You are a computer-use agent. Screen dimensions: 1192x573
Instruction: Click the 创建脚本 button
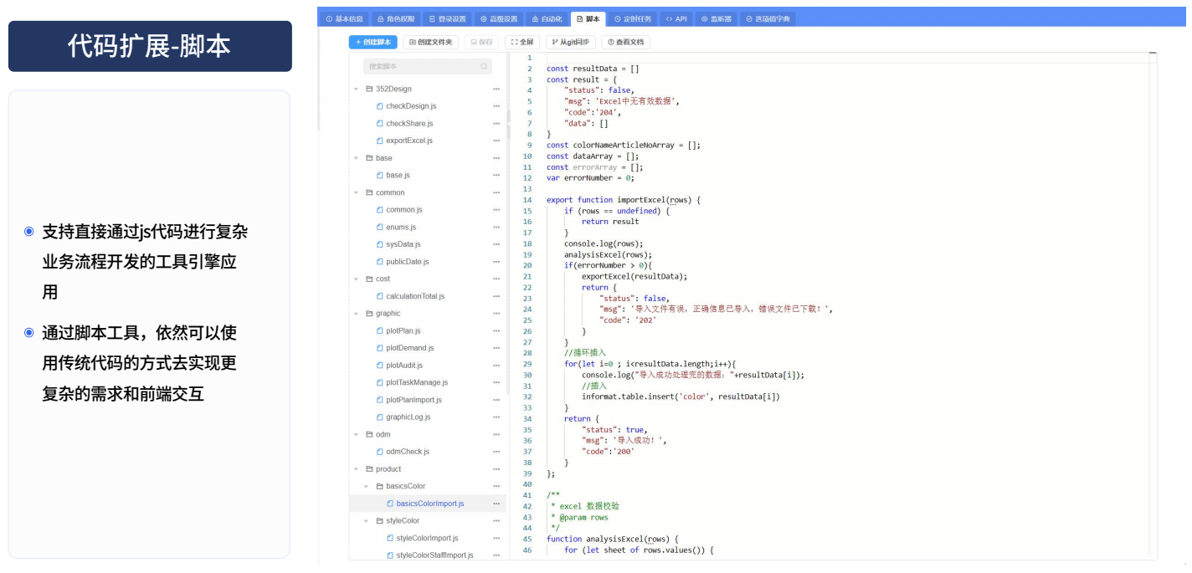coord(372,42)
